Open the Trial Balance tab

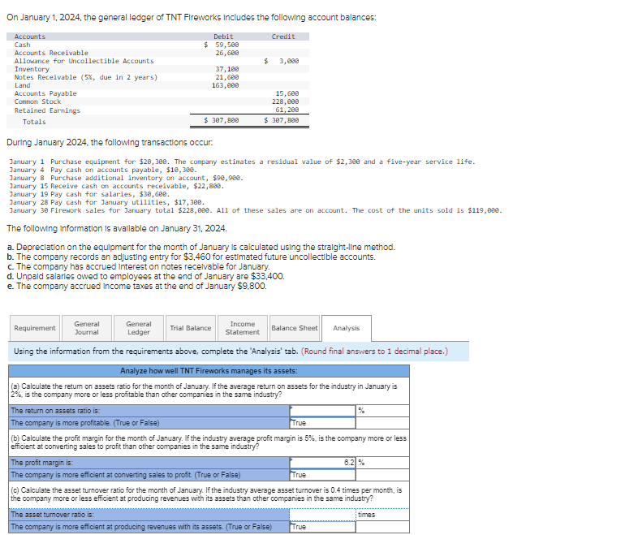tap(191, 328)
